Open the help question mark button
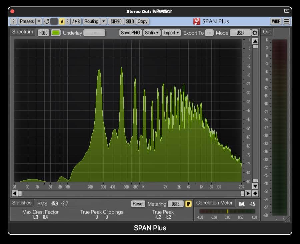This screenshot has width=300, height=244. pyautogui.click(x=13, y=21)
